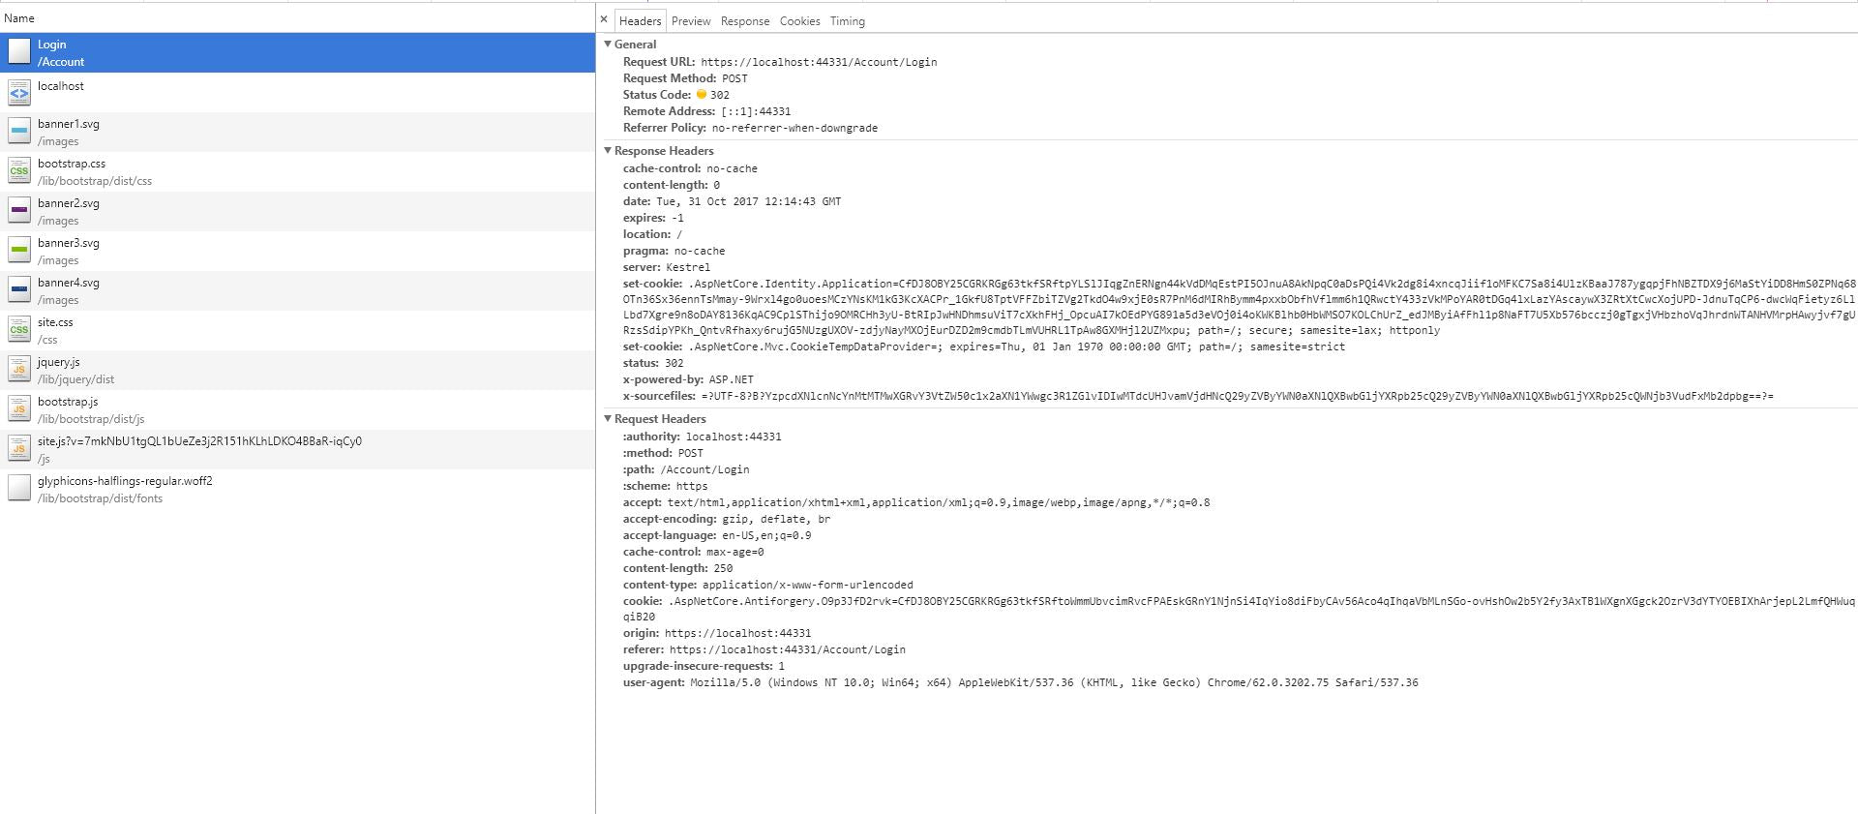Click the Name column header
Viewport: 1858px width, 814px height.
point(19,18)
